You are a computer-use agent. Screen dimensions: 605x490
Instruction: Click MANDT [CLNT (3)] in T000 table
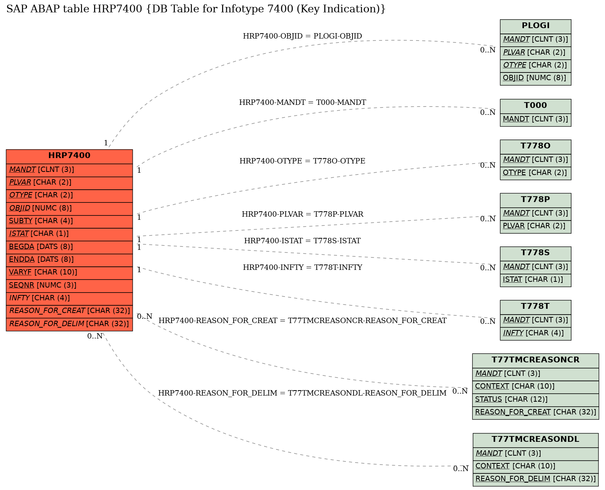pyautogui.click(x=536, y=120)
